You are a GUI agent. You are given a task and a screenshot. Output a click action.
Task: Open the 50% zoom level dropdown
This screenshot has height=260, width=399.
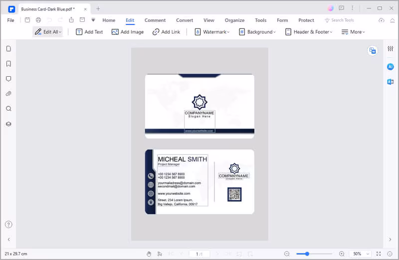tap(360, 254)
